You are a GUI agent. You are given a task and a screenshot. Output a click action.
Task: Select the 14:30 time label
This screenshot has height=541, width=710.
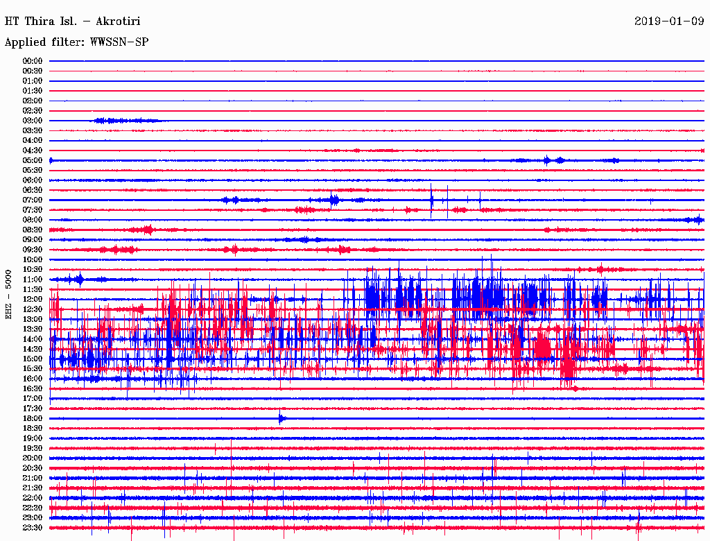[32, 349]
